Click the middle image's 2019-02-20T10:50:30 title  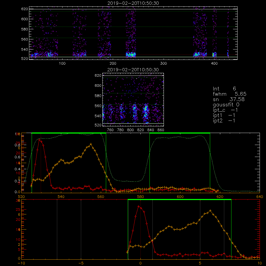click(133, 70)
